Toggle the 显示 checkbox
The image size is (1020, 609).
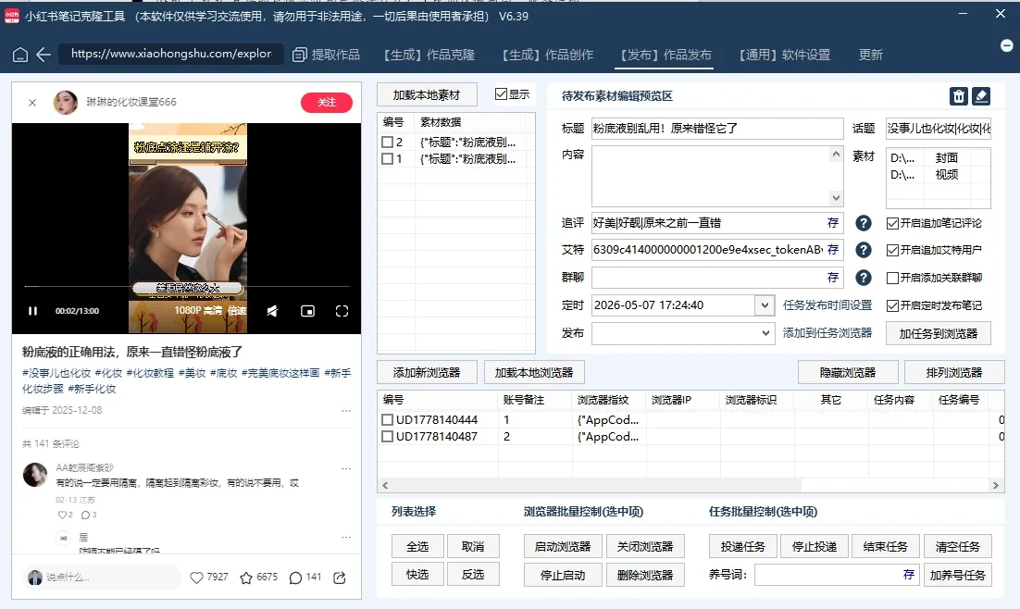[x=501, y=94]
